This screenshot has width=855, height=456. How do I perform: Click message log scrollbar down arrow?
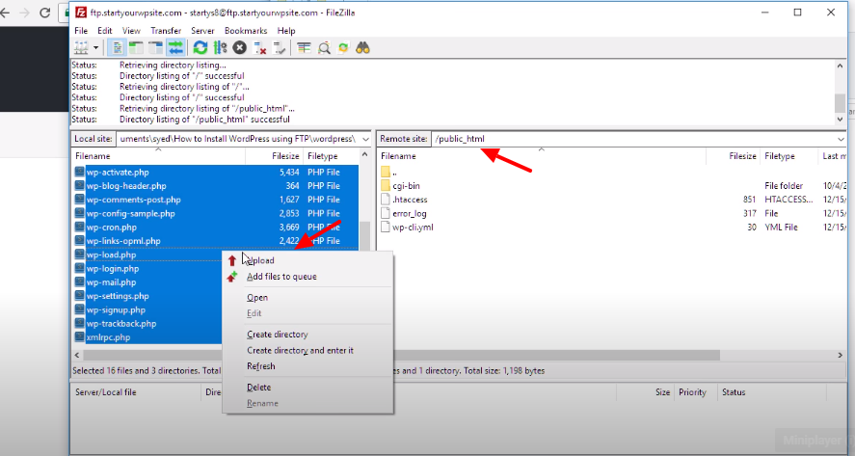(x=841, y=119)
